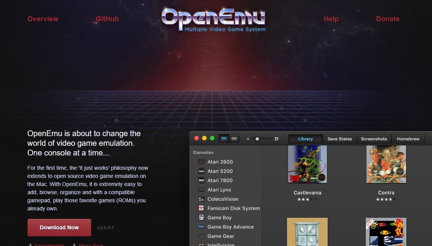This screenshot has height=246, width=432.
Task: Open the Experimental download link
Action: pyautogui.click(x=49, y=244)
